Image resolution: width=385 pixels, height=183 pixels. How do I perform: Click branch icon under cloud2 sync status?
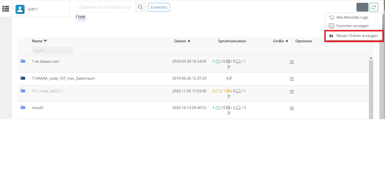229,113
